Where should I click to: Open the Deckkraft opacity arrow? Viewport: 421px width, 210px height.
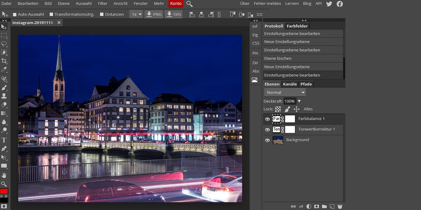[299, 101]
